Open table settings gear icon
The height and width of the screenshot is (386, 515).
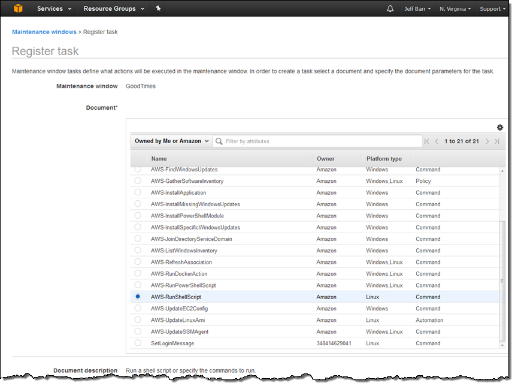pyautogui.click(x=499, y=128)
